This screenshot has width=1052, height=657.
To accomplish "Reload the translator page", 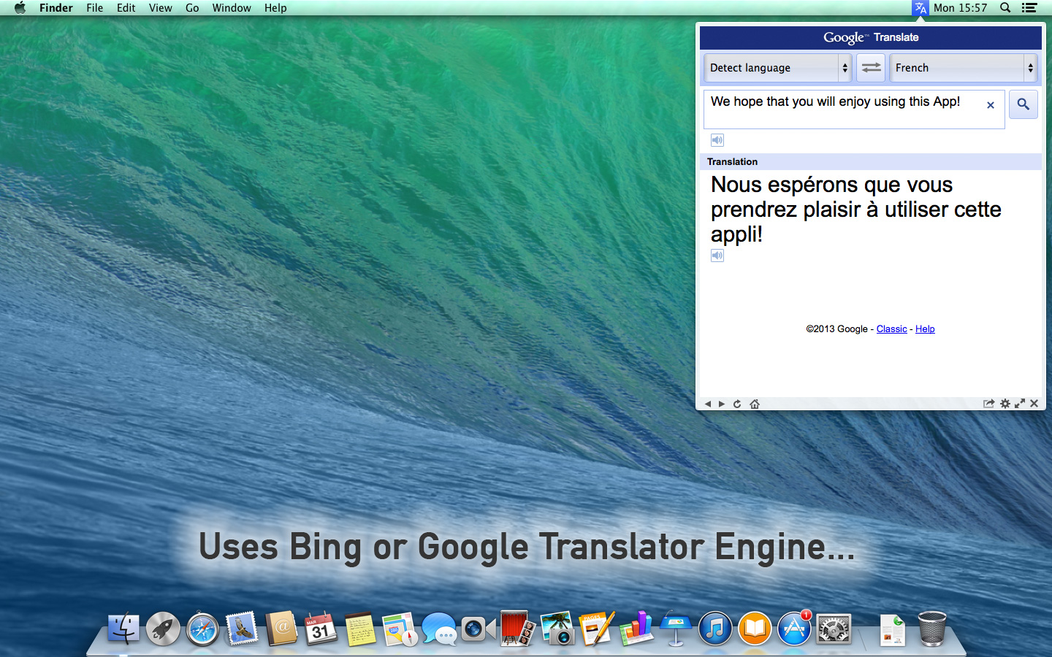I will tap(737, 404).
